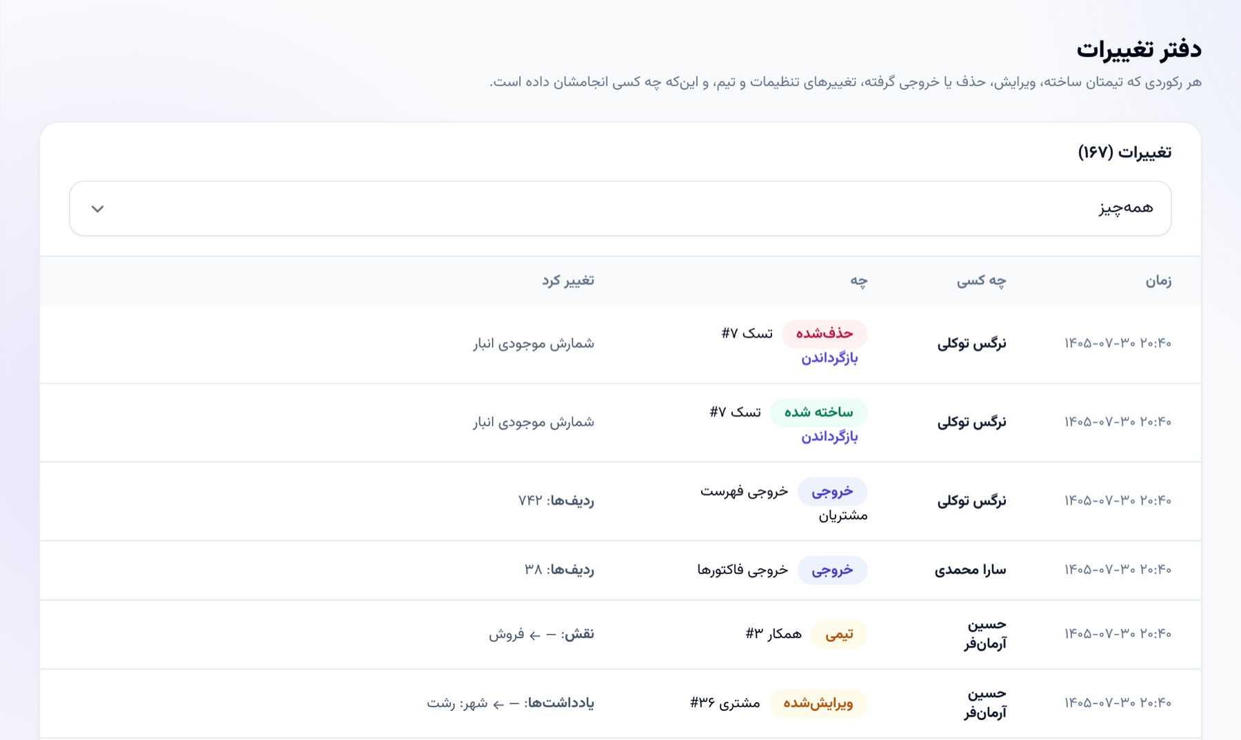
Task: Click the ویرایش‌شده badge
Action: pyautogui.click(x=818, y=703)
